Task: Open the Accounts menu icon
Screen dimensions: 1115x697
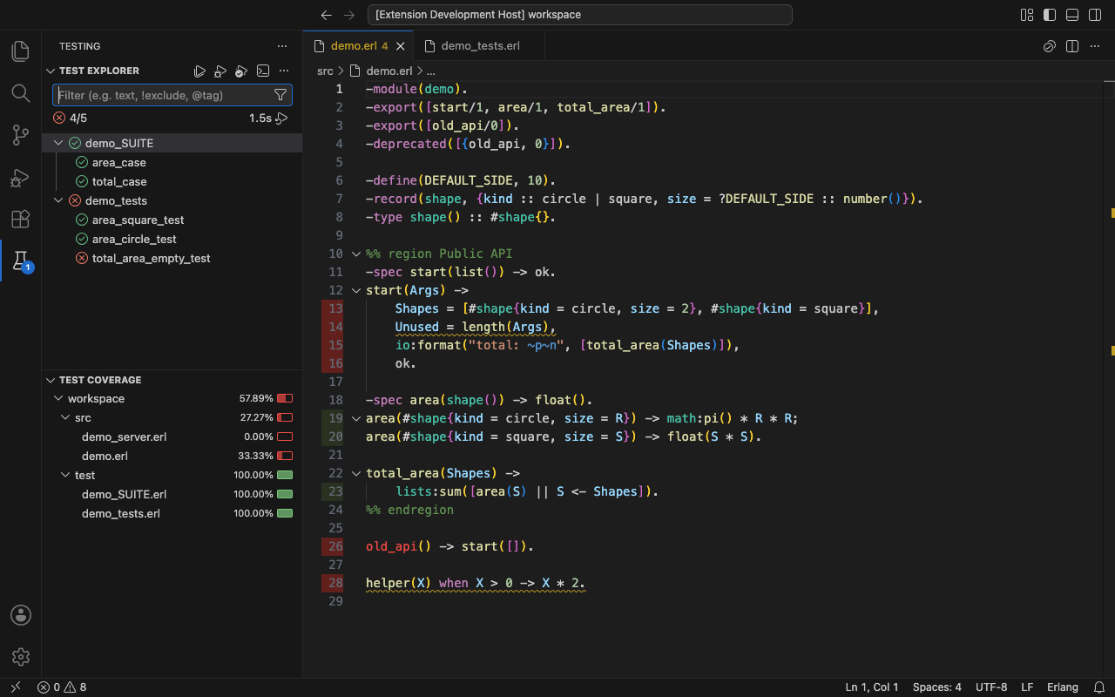Action: pyautogui.click(x=21, y=615)
